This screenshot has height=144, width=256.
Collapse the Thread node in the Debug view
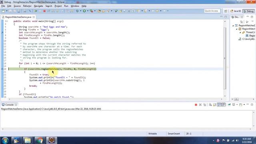click(240, 32)
